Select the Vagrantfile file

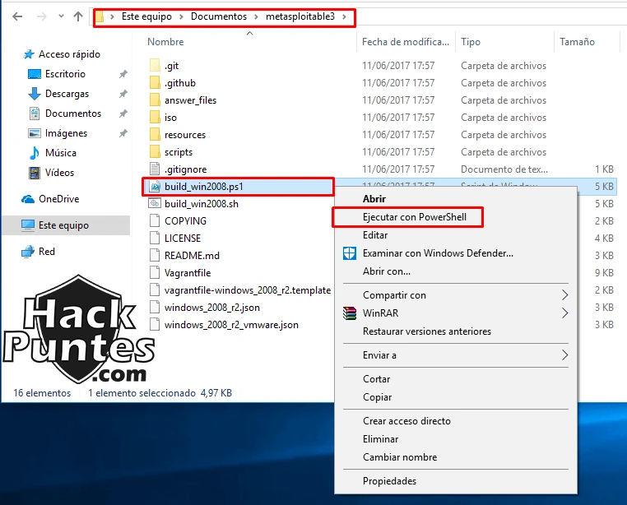pos(188,273)
